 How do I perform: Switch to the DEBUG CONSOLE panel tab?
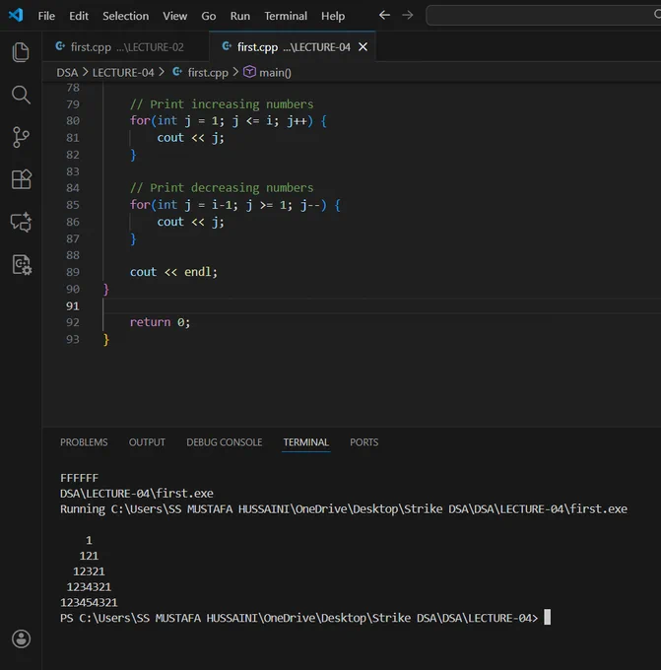click(x=225, y=442)
